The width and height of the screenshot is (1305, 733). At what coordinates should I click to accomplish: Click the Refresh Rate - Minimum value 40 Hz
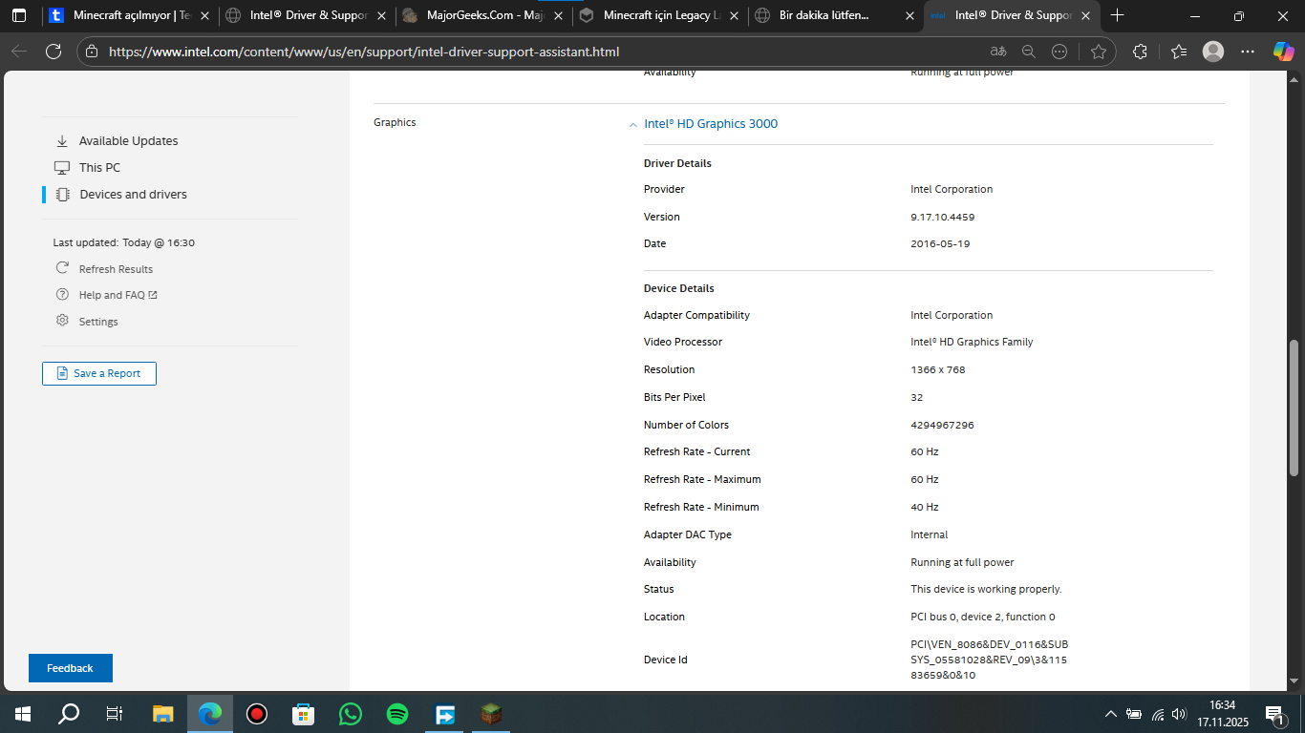coord(925,508)
